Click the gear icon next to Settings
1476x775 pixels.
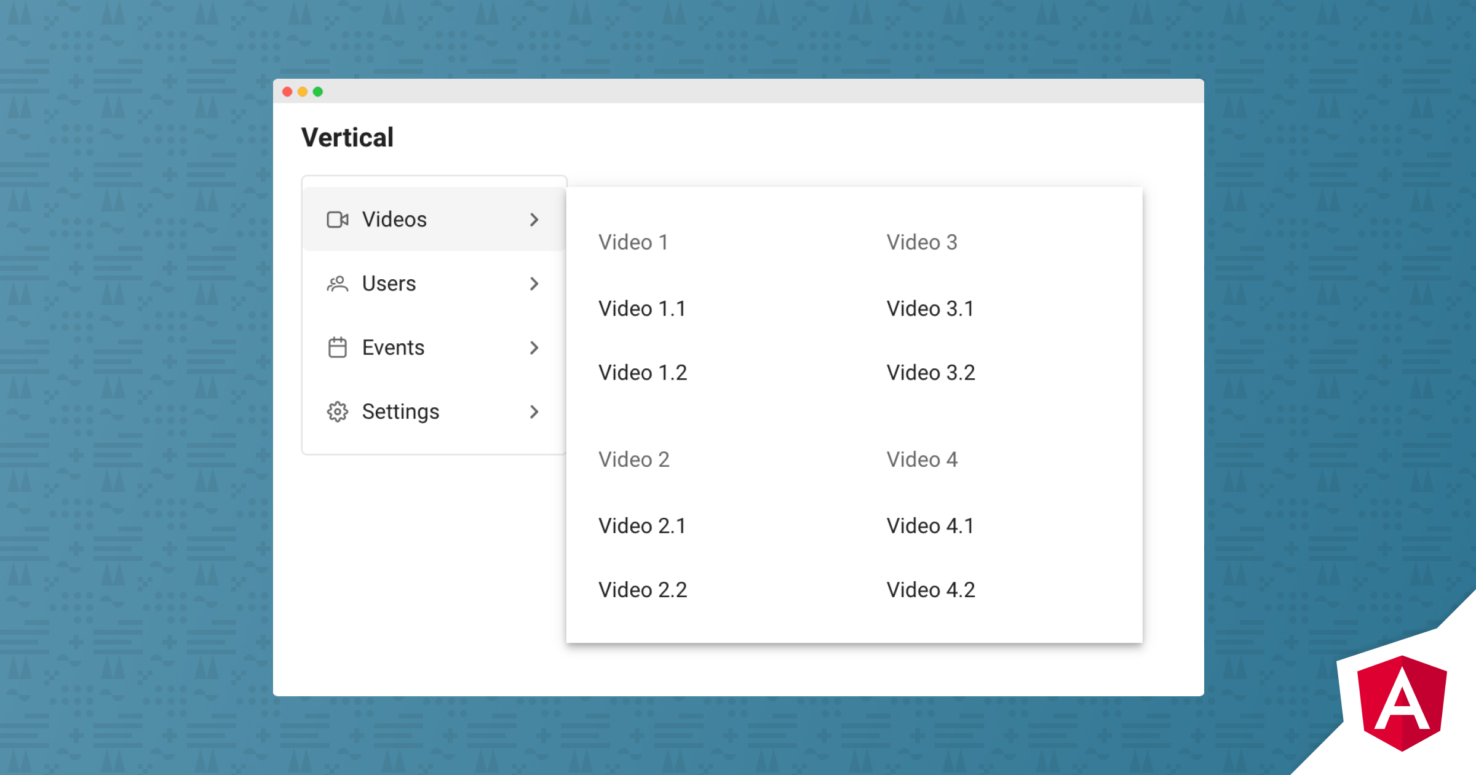point(337,412)
